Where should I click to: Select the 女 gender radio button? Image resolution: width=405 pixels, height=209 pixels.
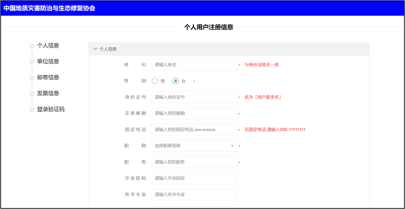[x=176, y=81]
